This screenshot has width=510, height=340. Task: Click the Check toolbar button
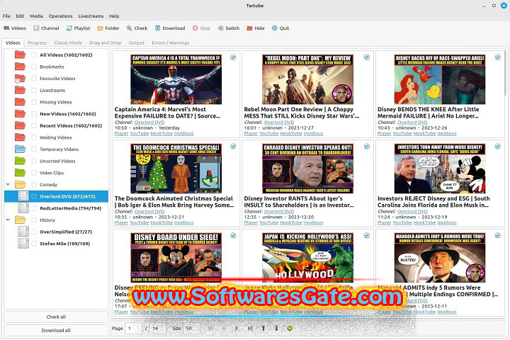[x=137, y=28]
